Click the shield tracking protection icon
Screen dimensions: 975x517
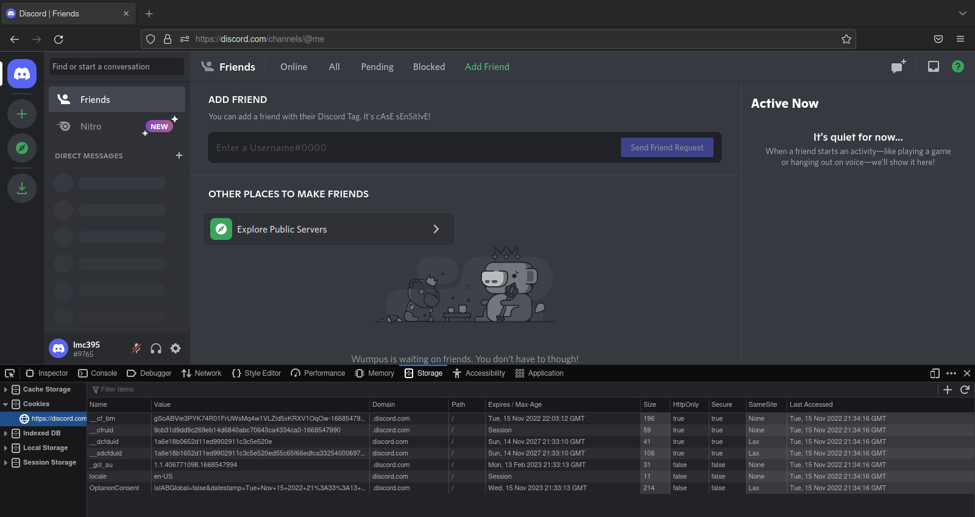pyautogui.click(x=151, y=39)
